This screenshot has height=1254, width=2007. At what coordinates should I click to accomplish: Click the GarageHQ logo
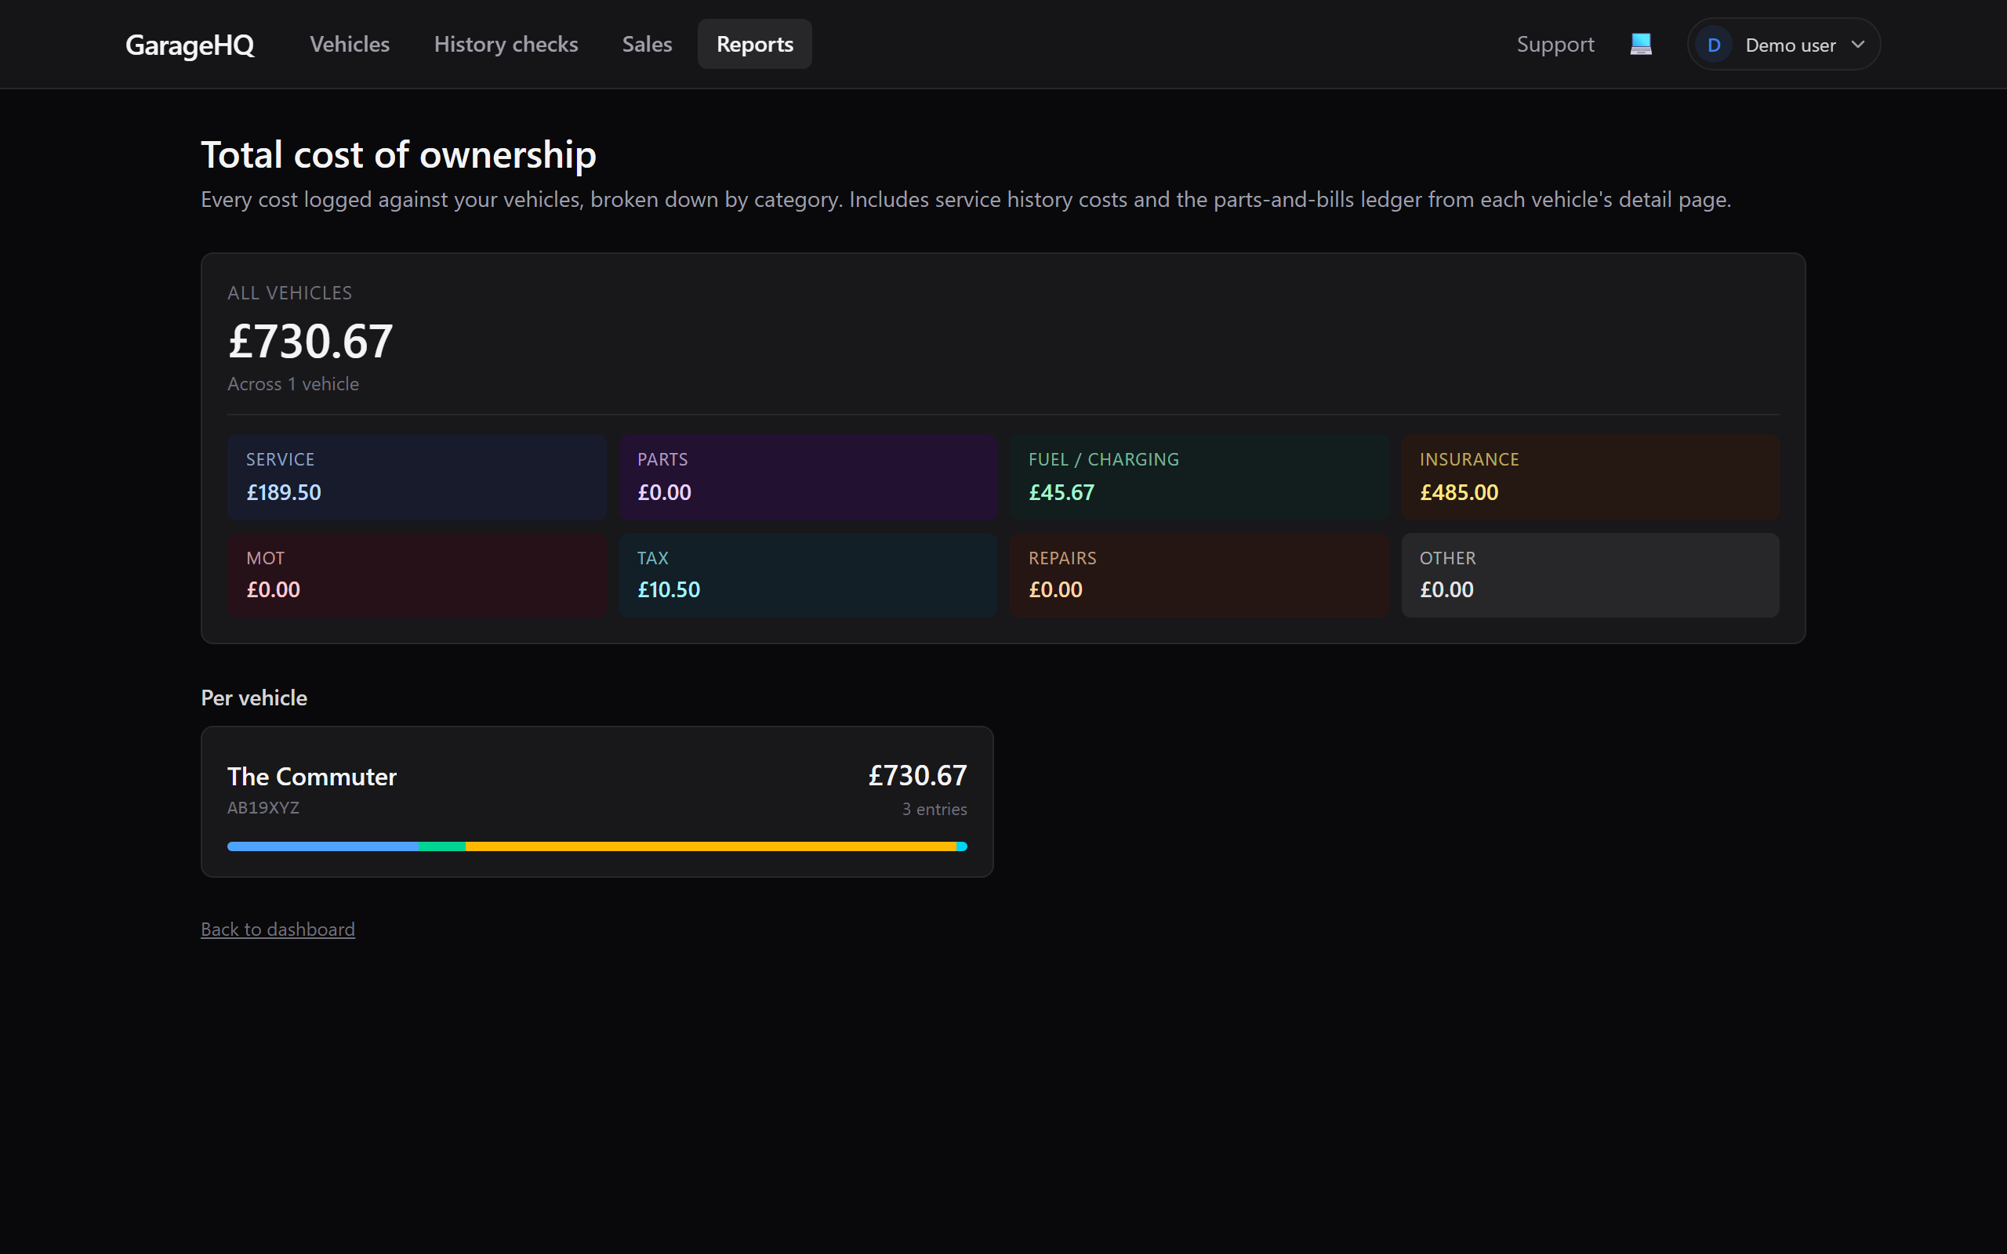[x=190, y=45]
